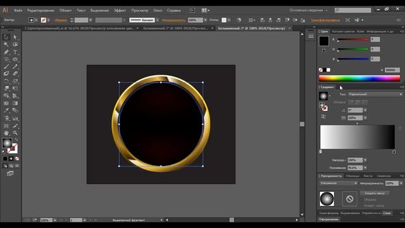The image size is (405, 228).
Task: Click the transparency object thumbnail
Action: point(327,199)
